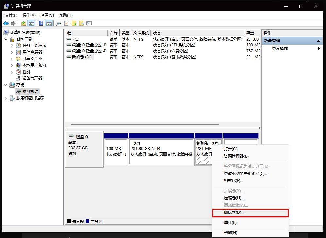The image size is (326, 238).
Task: Click the folder with magnifier toolbar icon
Action: [81, 23]
